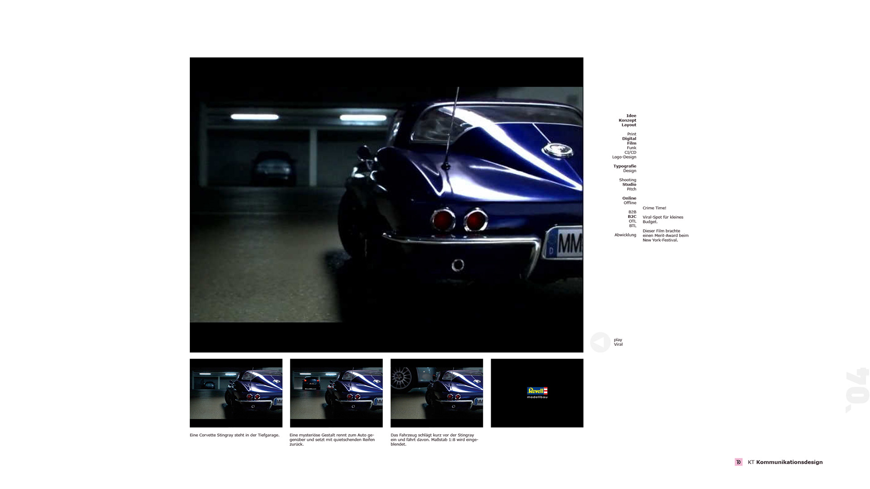Click the rotated '04 year label
This screenshot has width=870, height=489.
coord(856,390)
